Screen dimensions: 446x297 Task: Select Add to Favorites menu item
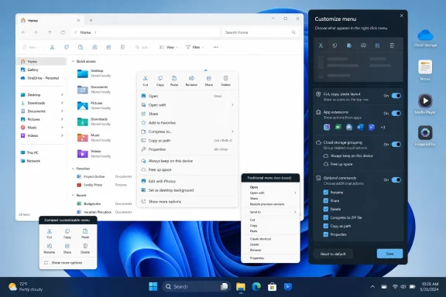click(x=187, y=123)
